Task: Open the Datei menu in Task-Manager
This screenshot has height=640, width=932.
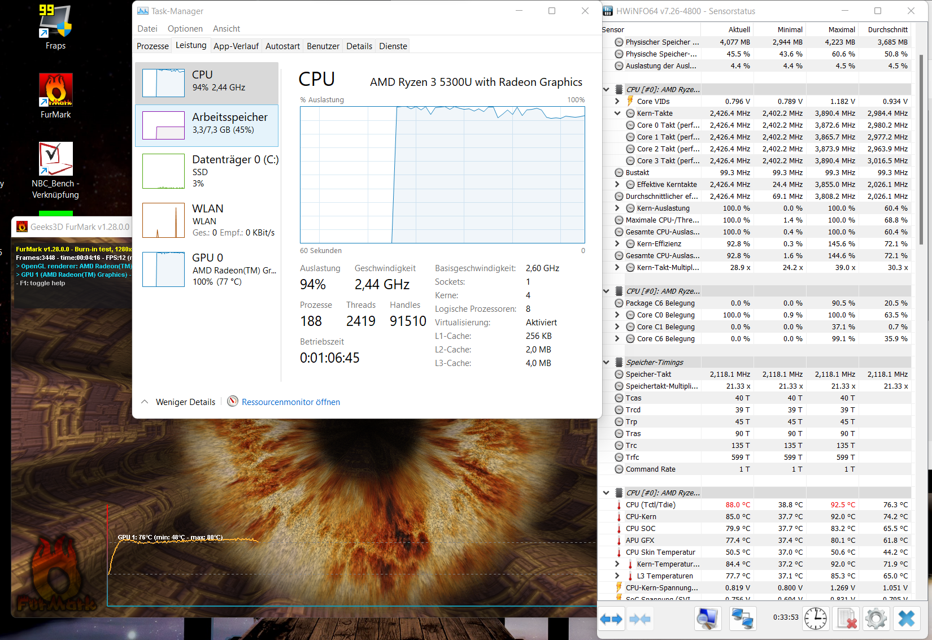Action: (x=147, y=29)
